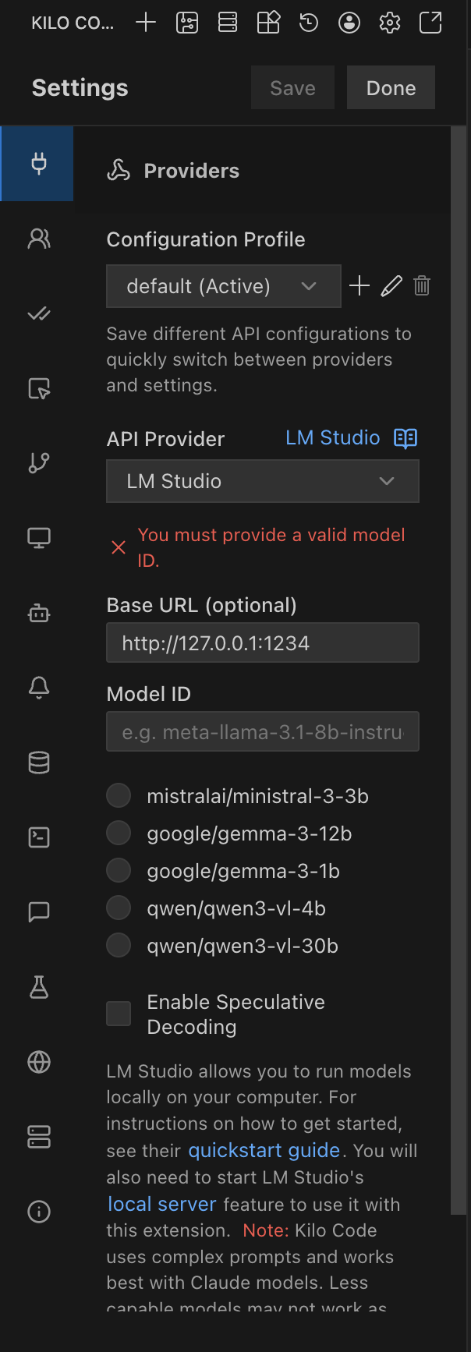Open LM Studio documentation book icon
This screenshot has width=471, height=1352.
[x=405, y=438]
